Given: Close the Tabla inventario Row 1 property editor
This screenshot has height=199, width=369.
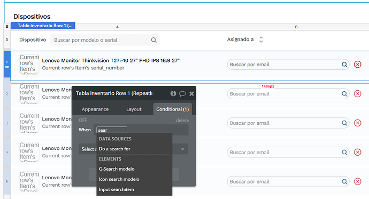Looking at the screenshot, I should point(191,94).
